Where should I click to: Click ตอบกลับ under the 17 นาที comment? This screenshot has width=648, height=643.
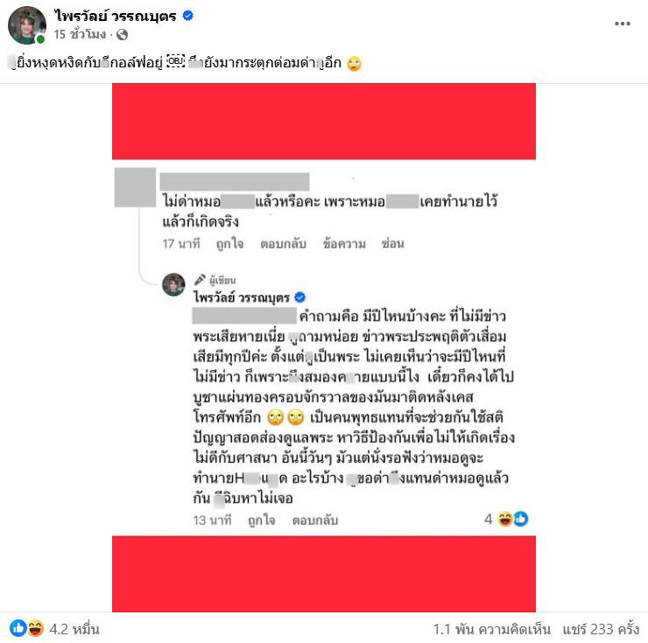coord(283,244)
